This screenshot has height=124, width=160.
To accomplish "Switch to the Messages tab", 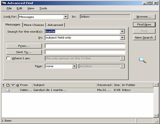I will point(13,25).
